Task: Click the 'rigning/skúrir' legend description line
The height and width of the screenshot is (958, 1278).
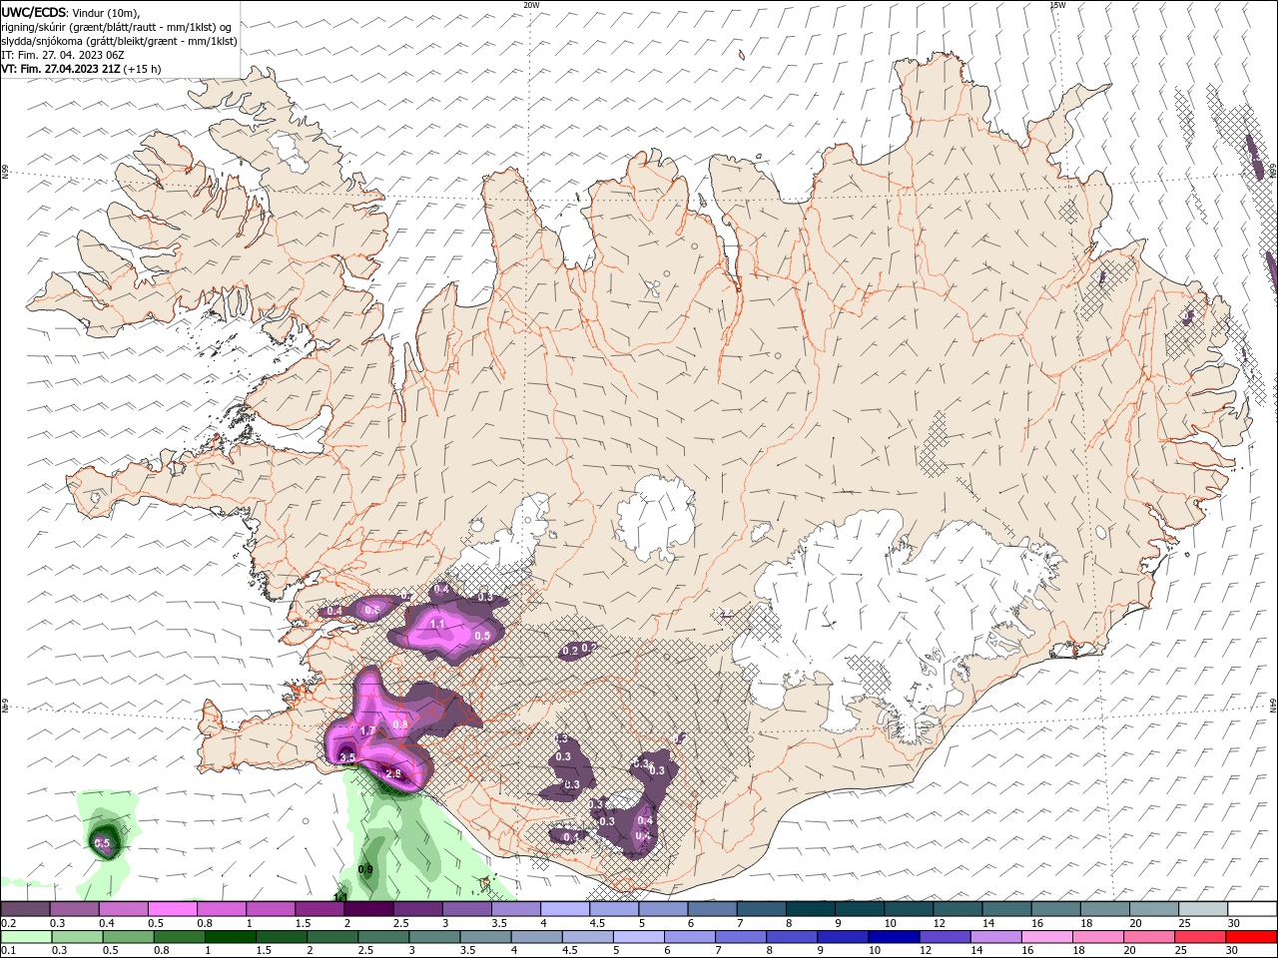Action: [117, 26]
